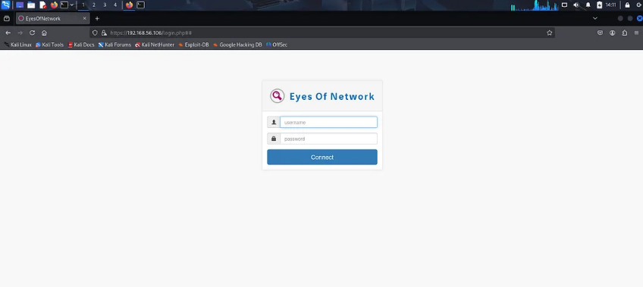Switch to workspace 4
643x287 pixels.
114,5
